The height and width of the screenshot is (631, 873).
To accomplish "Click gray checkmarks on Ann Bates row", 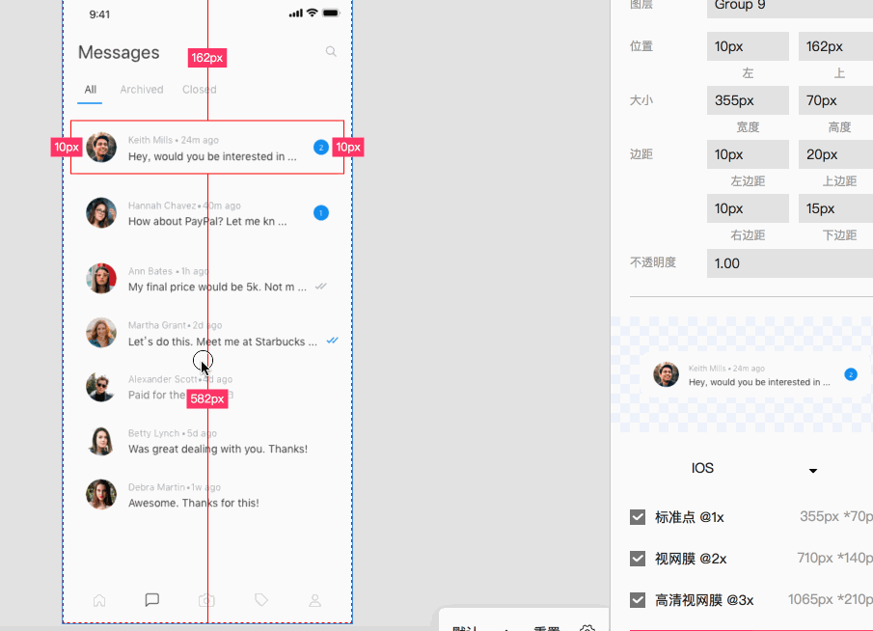I will (x=320, y=287).
